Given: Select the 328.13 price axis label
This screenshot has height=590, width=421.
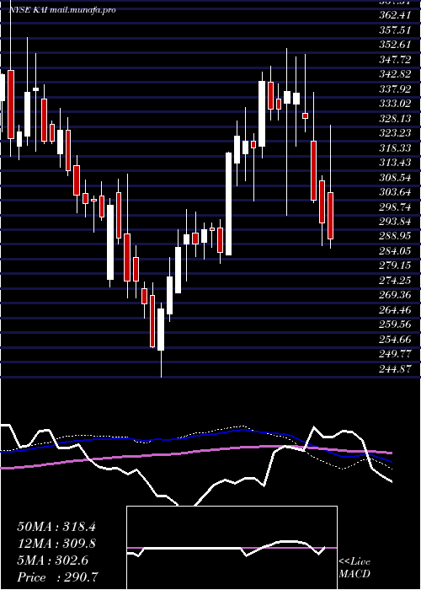Looking at the screenshot, I should tap(395, 119).
